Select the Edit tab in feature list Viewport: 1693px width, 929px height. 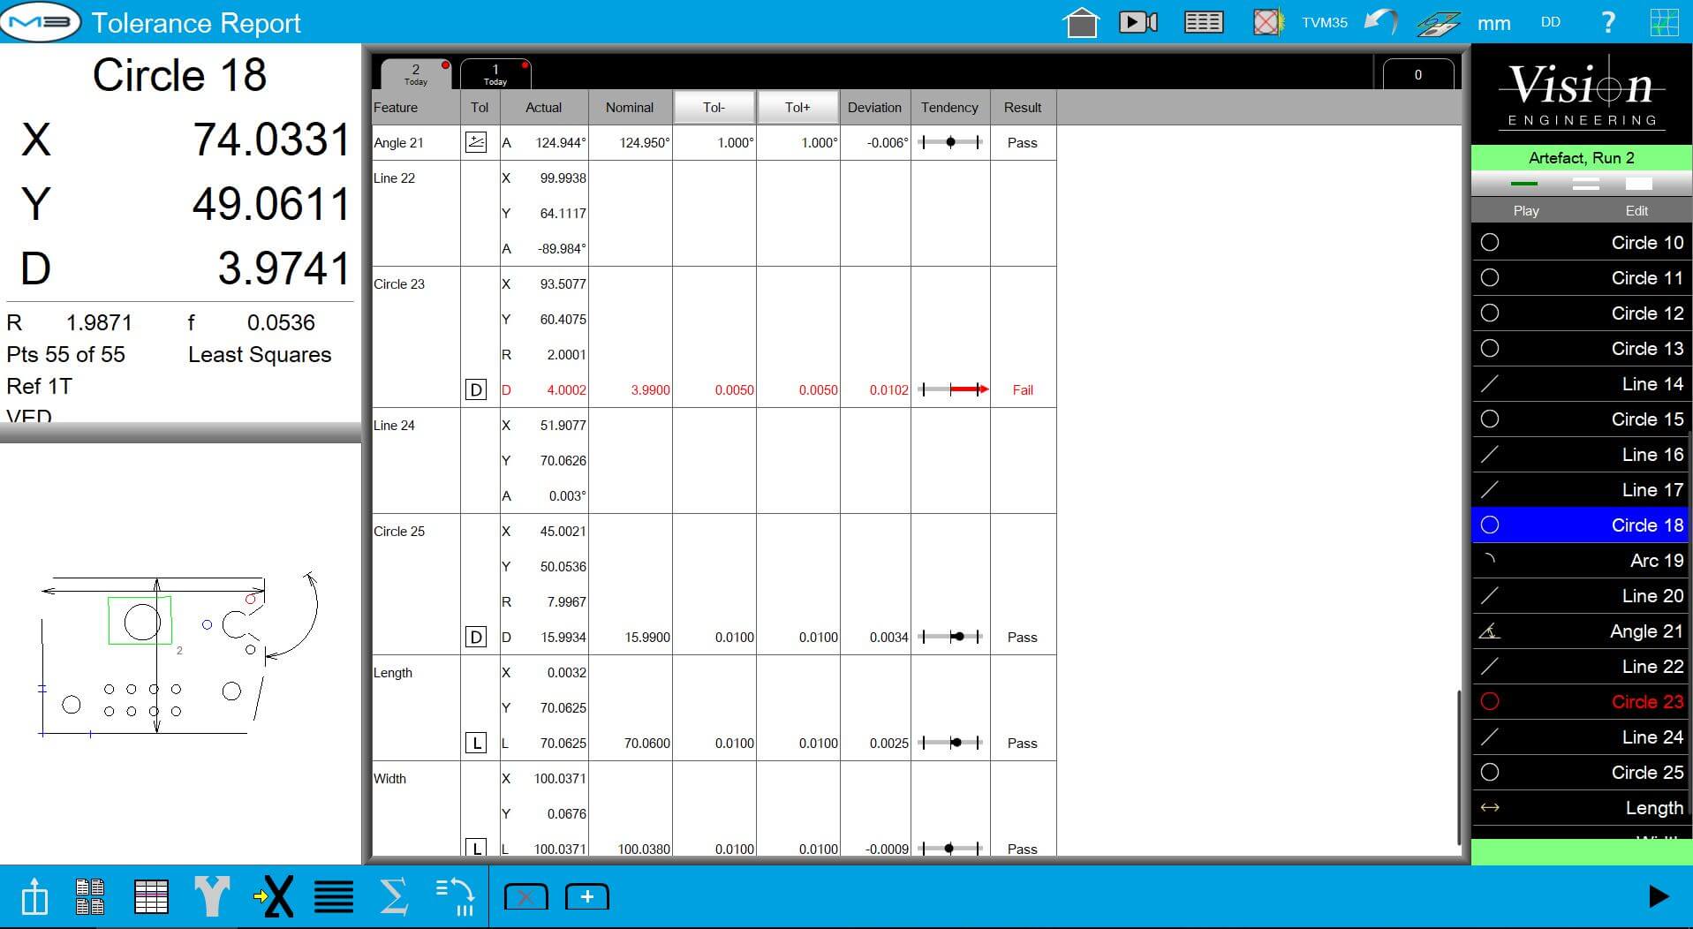(1636, 210)
